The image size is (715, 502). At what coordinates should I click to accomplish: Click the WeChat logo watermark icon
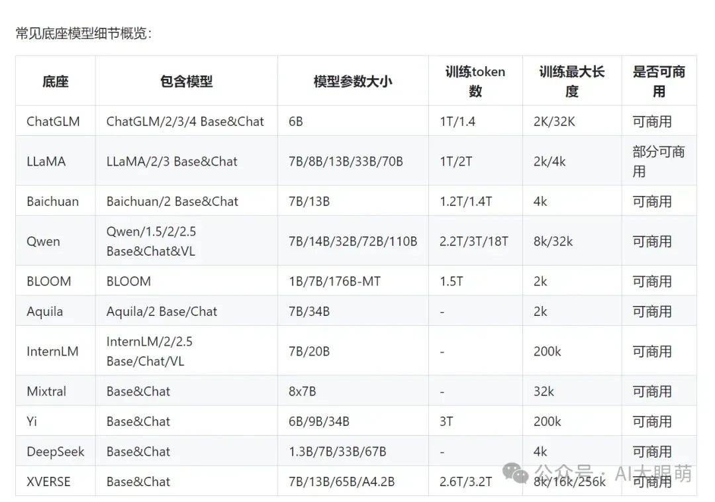click(515, 473)
